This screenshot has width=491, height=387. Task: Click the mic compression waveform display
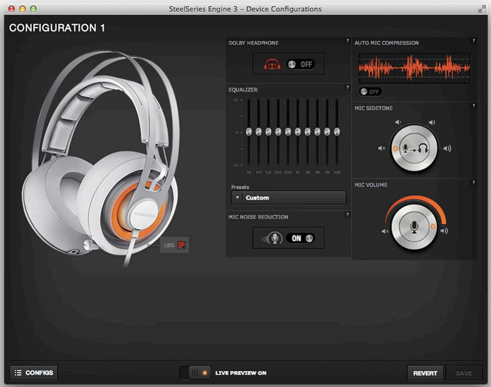[414, 68]
